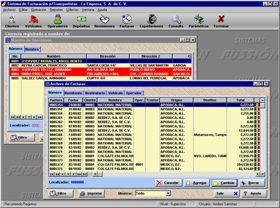Image resolution: width=280 pixels, height=208 pixels.
Task: Launch Facturas from the toolbar
Action: [x=127, y=21]
